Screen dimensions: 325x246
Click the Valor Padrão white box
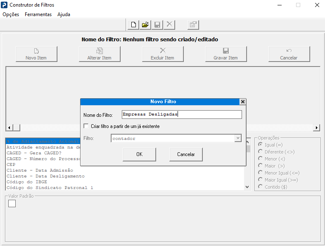click(x=12, y=203)
